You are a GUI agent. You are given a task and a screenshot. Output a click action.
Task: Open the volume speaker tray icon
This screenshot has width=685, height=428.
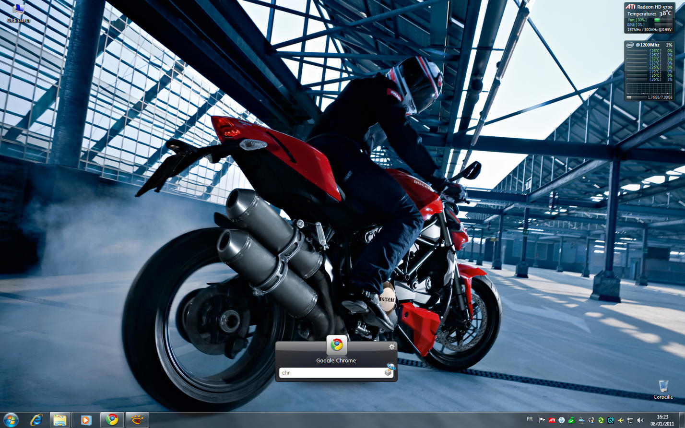point(640,420)
